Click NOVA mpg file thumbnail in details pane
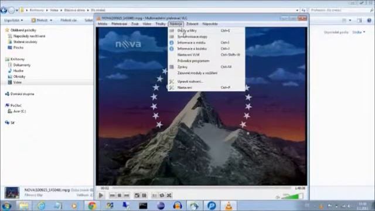Viewport: 375px width, 211px height. tap(12, 193)
